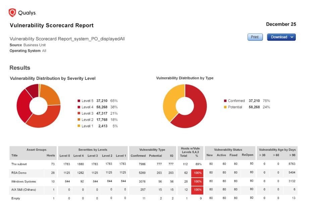Image resolution: width=322 pixels, height=203 pixels.
Task: Click the Potential count 58,268 in type legend
Action: 254,107
